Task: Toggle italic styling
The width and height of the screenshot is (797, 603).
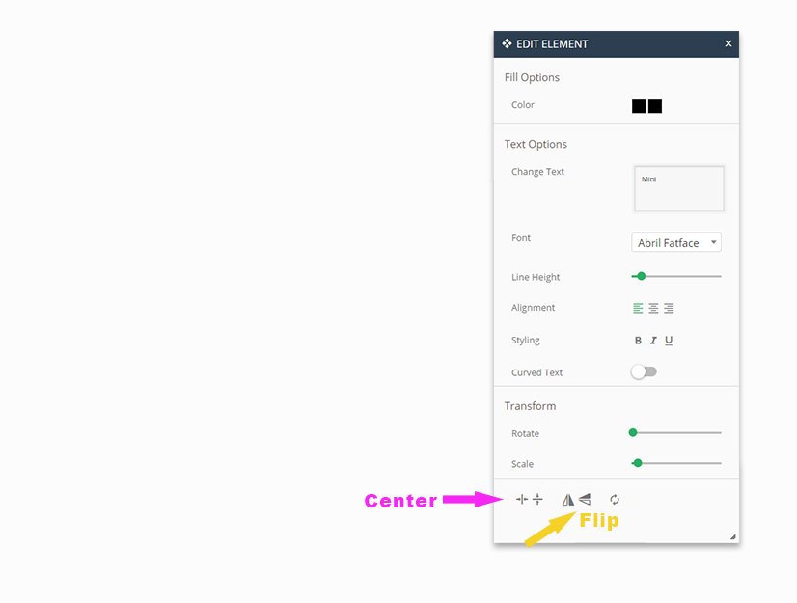Action: (x=653, y=341)
